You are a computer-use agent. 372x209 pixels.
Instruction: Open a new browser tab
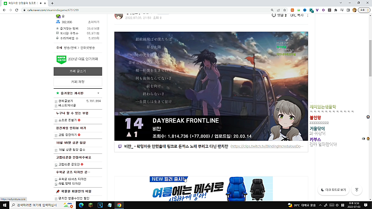52,3
